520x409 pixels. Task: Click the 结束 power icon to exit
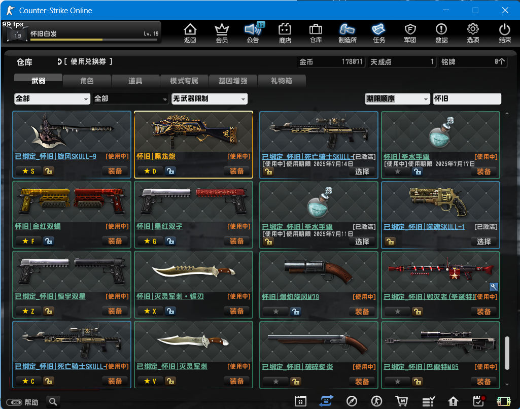[505, 33]
